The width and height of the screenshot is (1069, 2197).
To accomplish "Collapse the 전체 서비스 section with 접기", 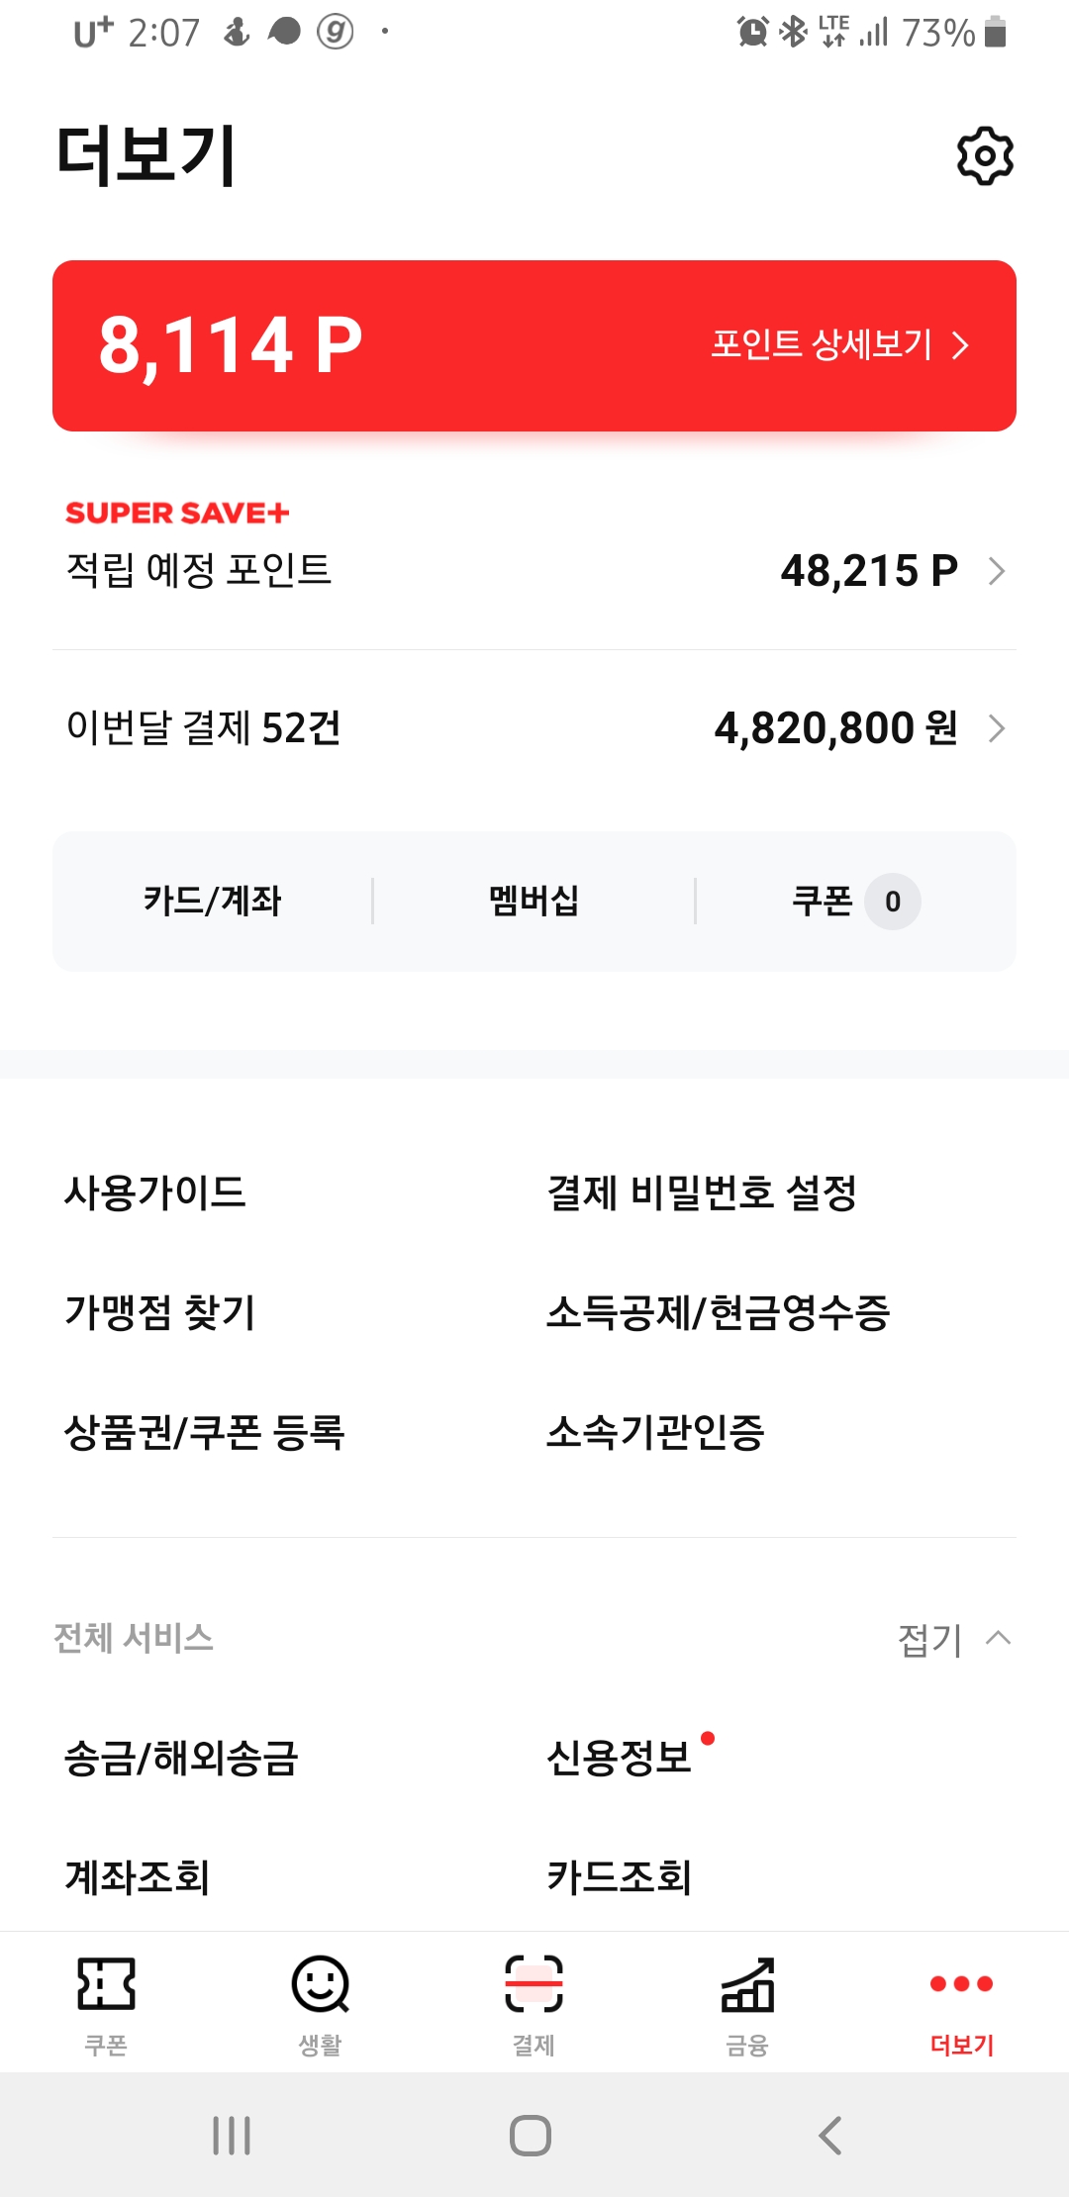I will pos(953,1639).
